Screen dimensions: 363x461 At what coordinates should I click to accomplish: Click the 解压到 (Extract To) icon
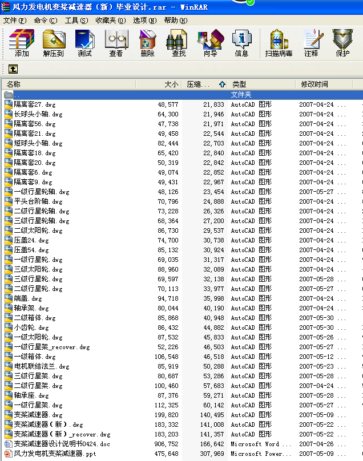click(53, 43)
